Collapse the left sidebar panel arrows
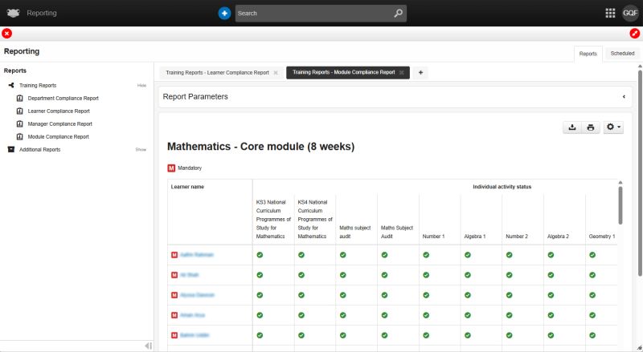Screen dimensions: 643x352 tap(148, 346)
